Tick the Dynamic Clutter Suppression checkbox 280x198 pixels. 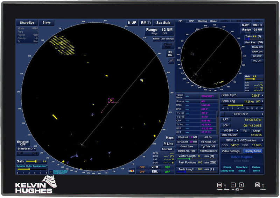[x=51, y=171]
